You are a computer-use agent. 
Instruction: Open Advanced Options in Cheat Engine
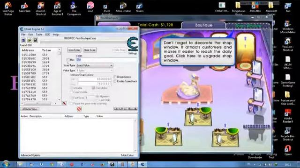pos(30,155)
